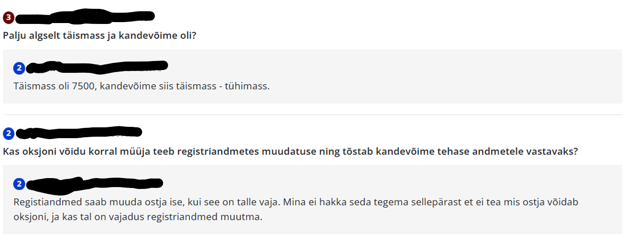
Task: Open redacted author name beside red 3 badge
Action: [85, 17]
